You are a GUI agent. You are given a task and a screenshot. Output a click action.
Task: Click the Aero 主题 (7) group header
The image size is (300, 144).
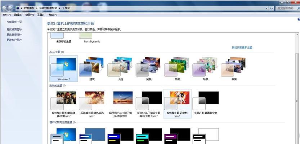57,52
